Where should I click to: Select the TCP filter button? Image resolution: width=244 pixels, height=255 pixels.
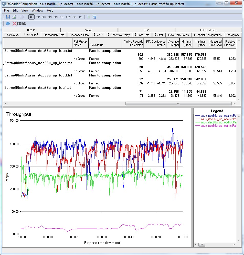[x=38, y=17]
